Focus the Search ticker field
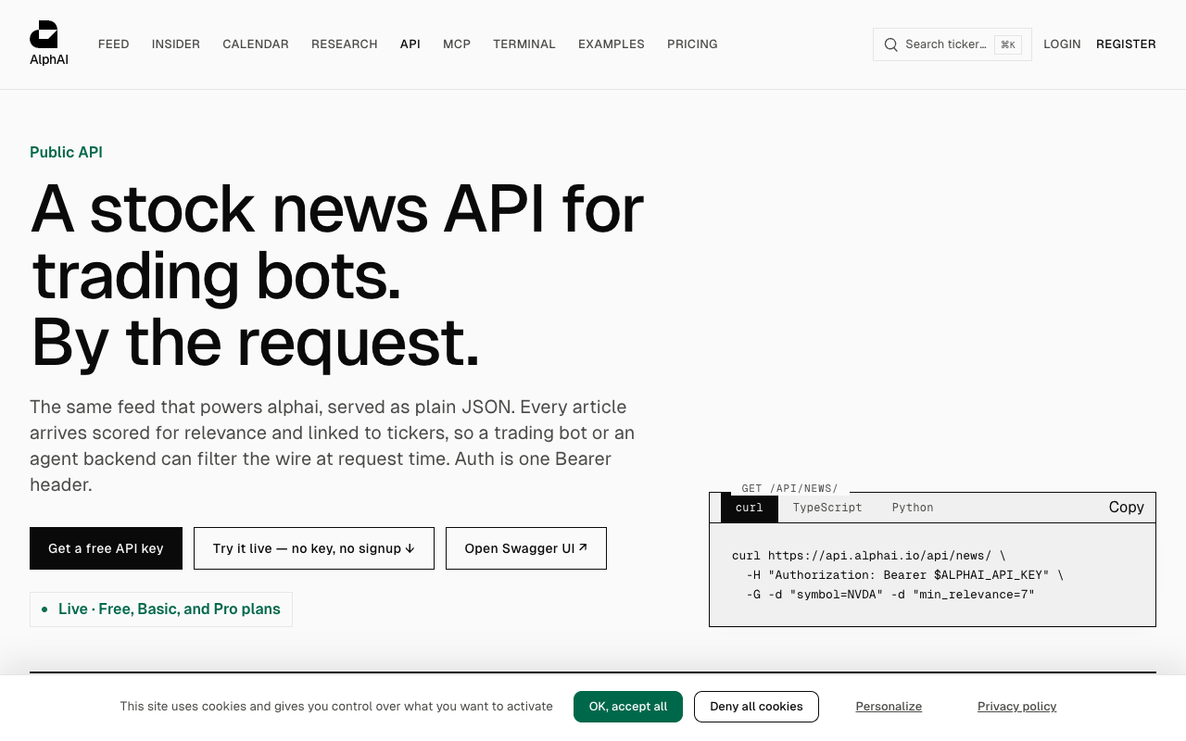 953,44
